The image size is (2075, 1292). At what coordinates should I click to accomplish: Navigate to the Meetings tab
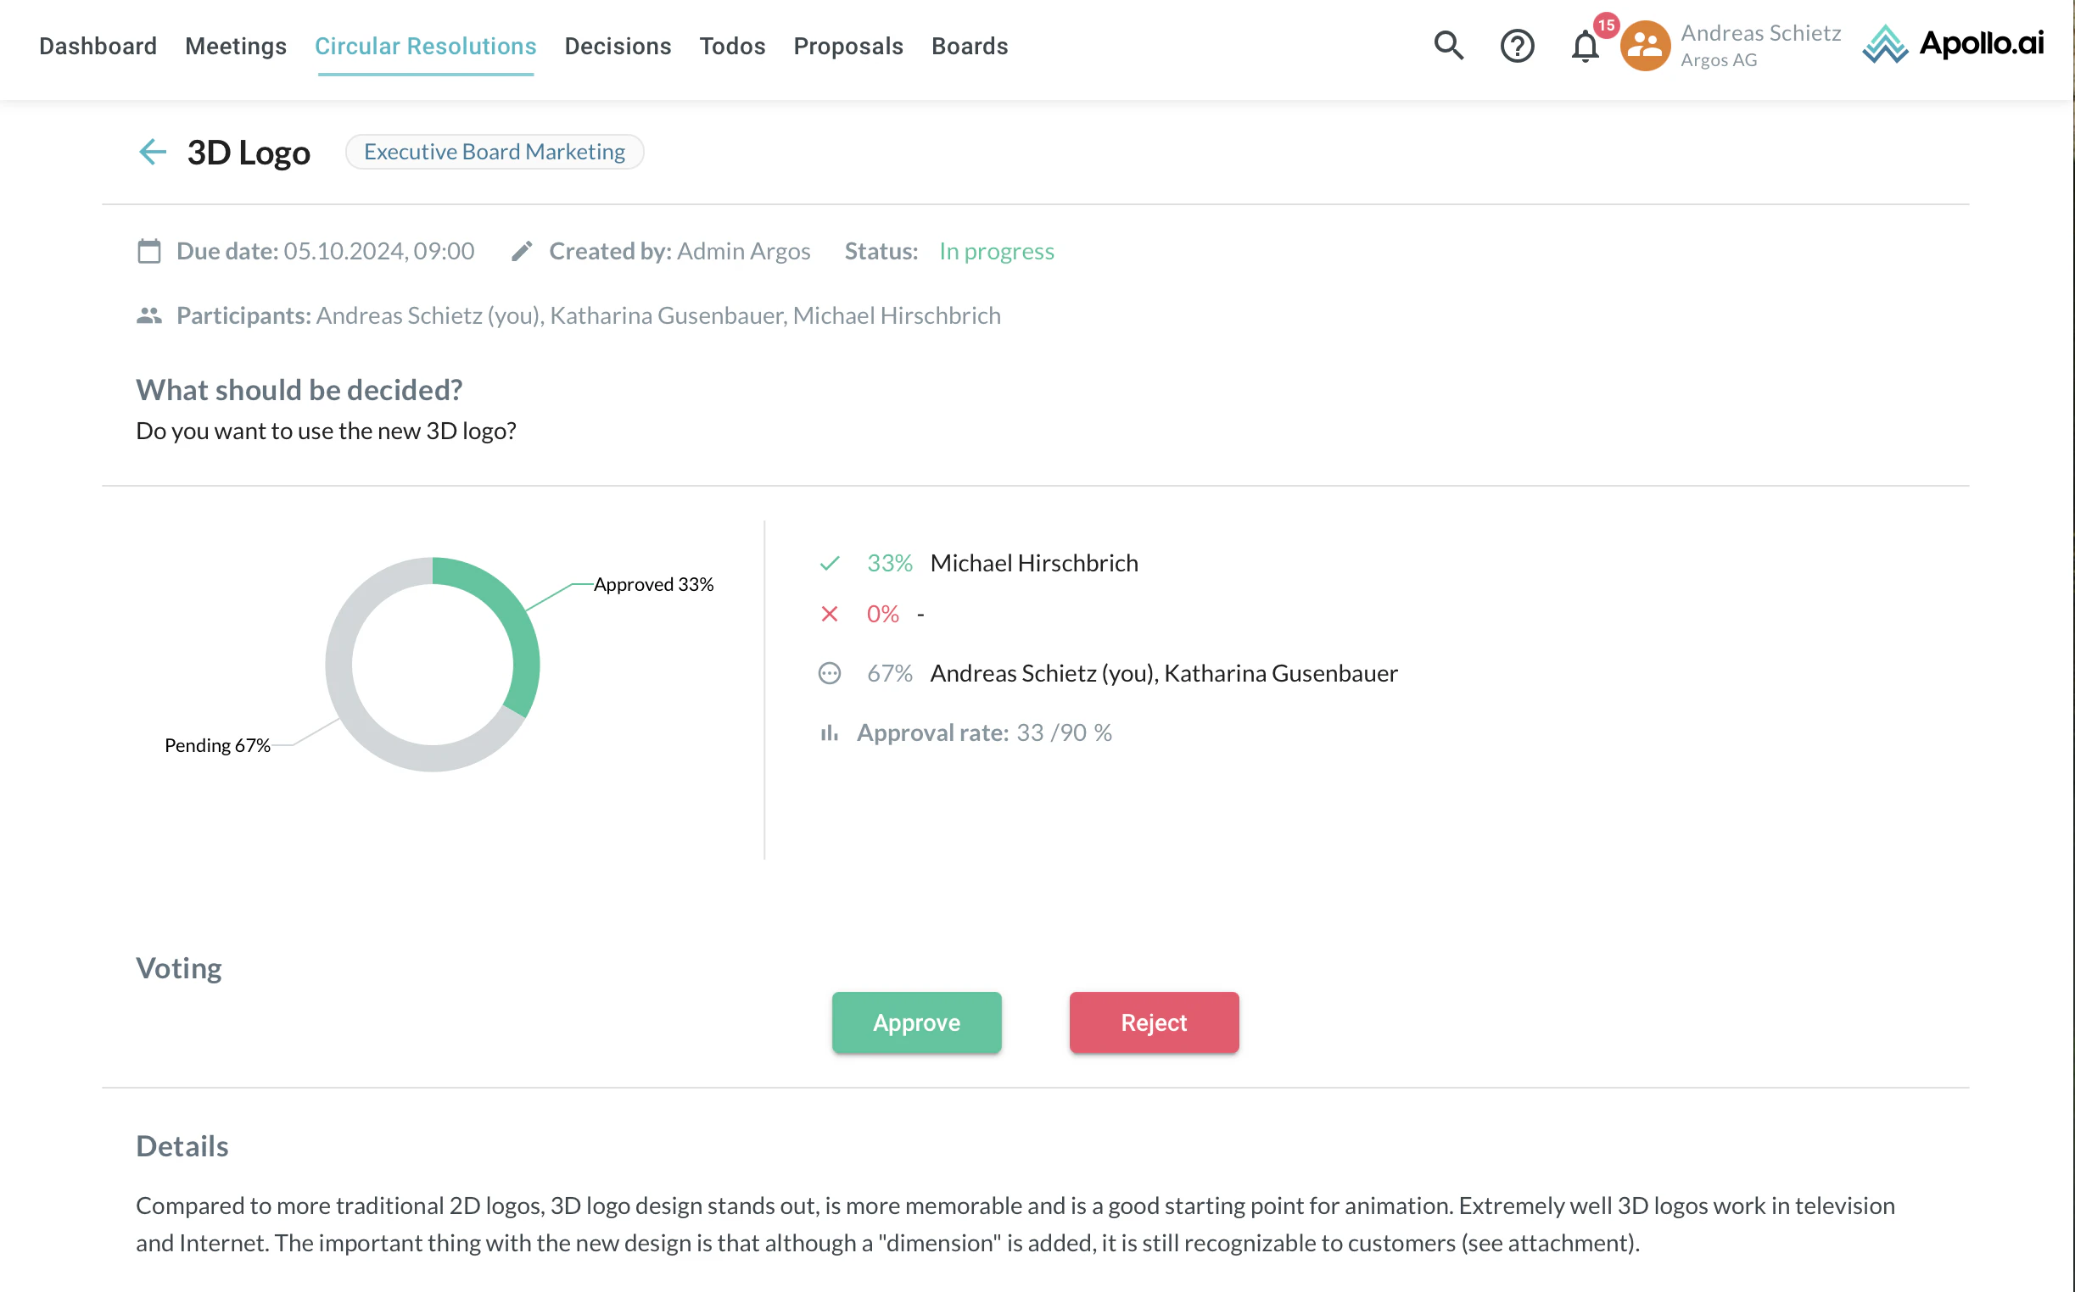pyautogui.click(x=235, y=45)
